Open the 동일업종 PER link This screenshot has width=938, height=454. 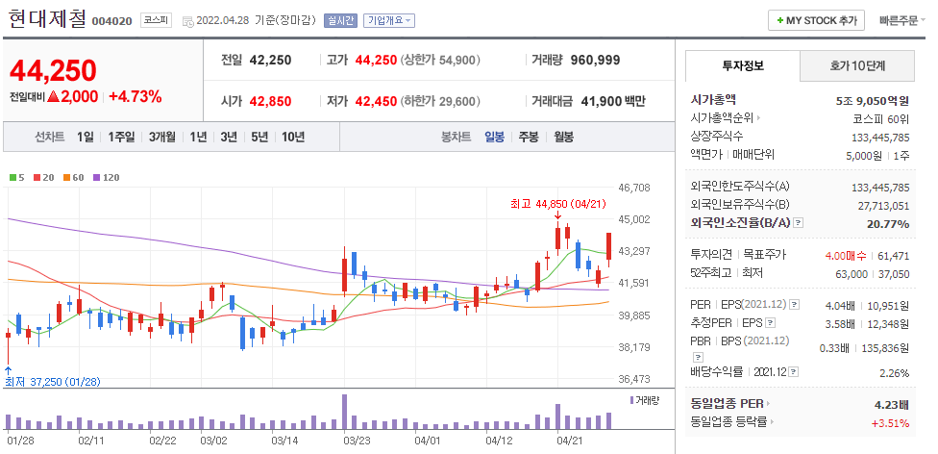[x=727, y=404]
